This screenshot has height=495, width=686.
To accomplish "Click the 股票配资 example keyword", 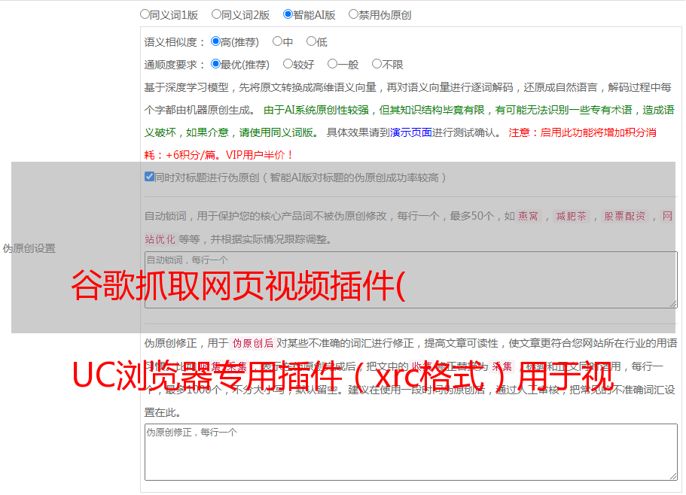I will pos(625,216).
